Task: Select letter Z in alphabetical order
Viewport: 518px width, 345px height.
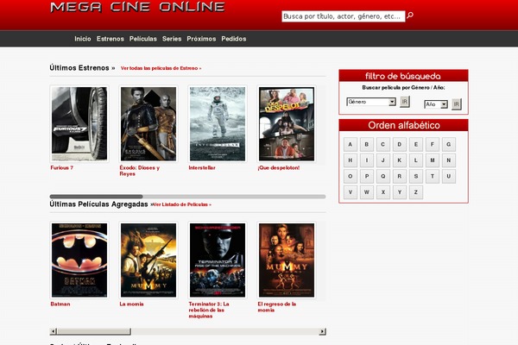Action: point(416,192)
